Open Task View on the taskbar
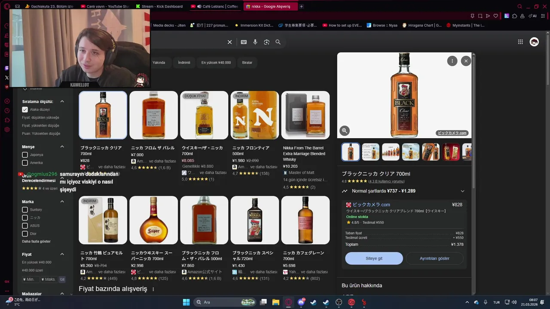The height and width of the screenshot is (309, 550). pyautogui.click(x=263, y=302)
